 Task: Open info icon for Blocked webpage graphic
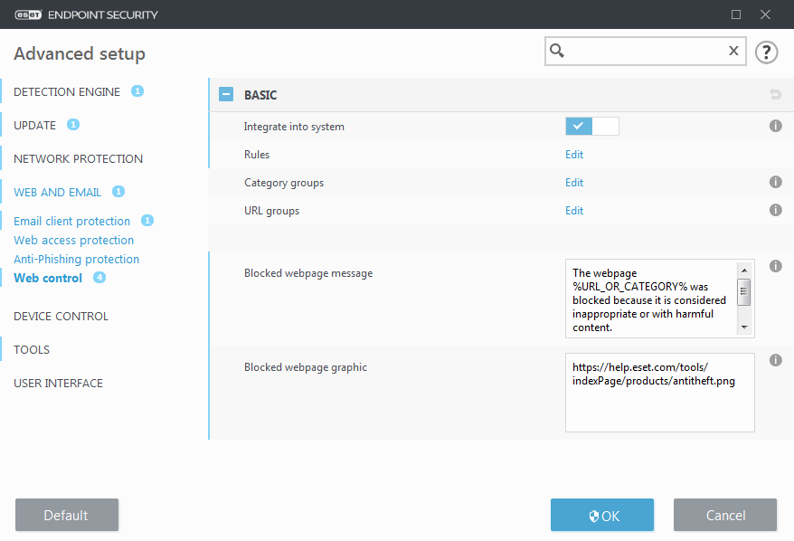pos(775,360)
